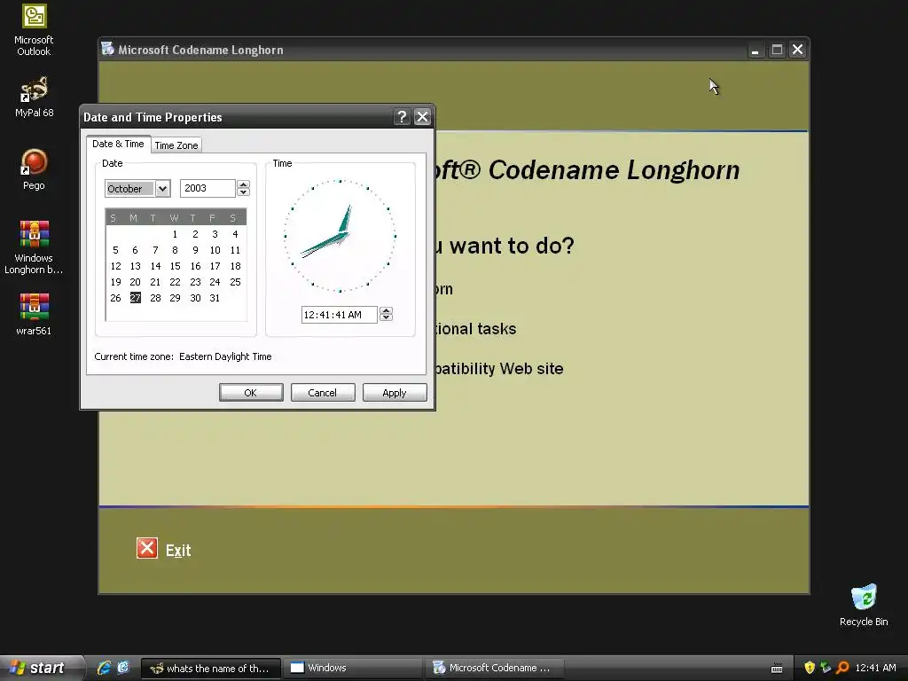
Task: Select day 25 in the calendar
Action: (x=235, y=282)
